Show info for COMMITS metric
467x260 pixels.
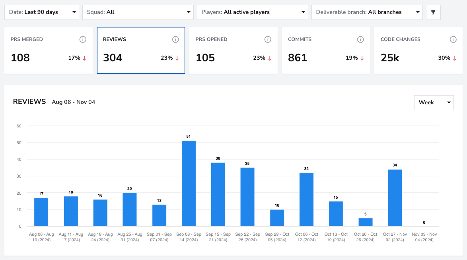tap(360, 39)
